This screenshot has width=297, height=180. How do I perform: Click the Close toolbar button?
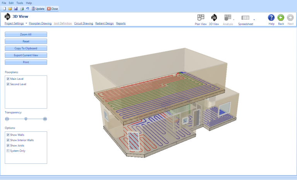click(x=53, y=9)
